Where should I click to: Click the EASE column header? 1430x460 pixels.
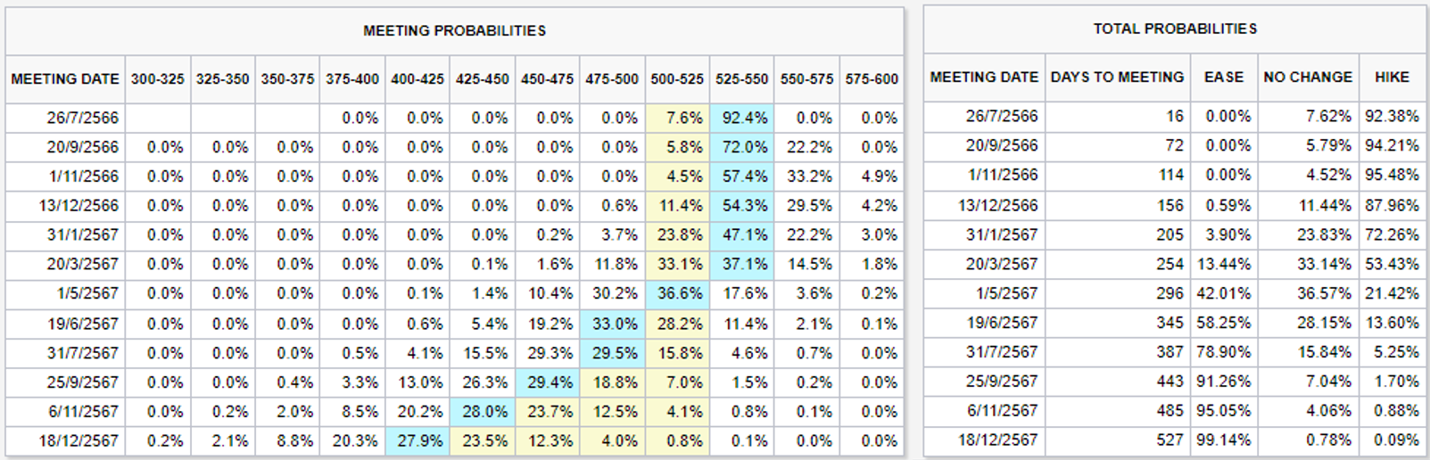1223,78
